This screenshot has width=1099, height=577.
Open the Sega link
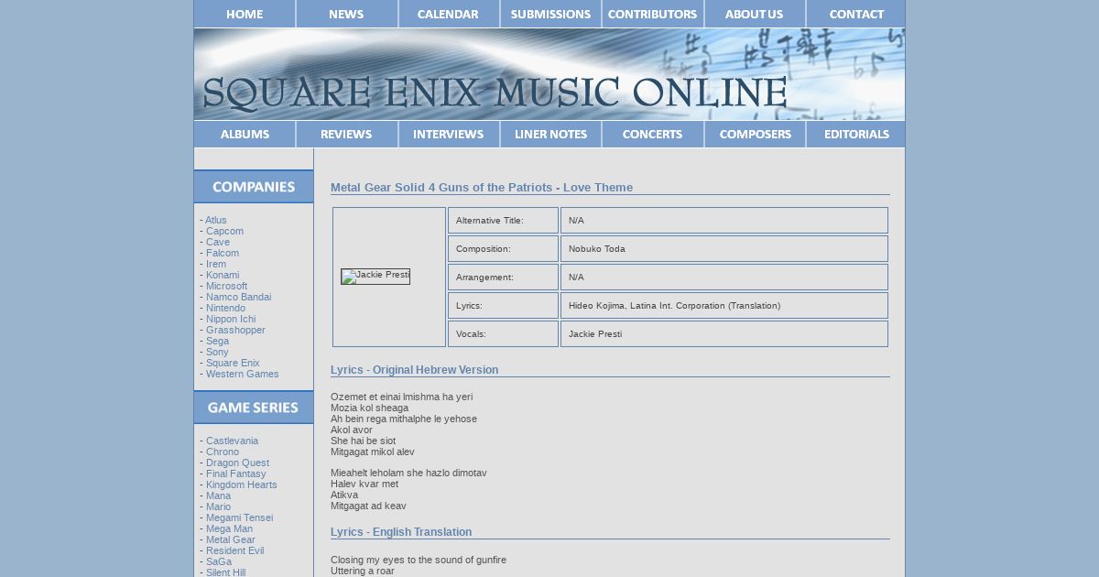tap(217, 341)
